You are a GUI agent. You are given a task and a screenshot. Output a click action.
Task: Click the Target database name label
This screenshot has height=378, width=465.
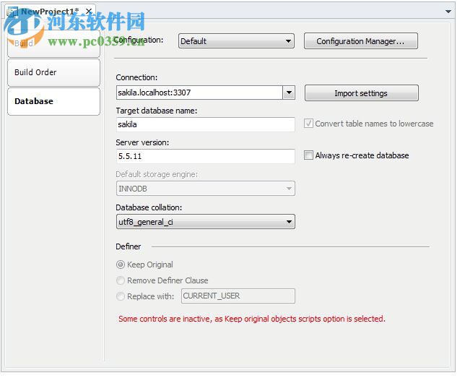point(157,111)
